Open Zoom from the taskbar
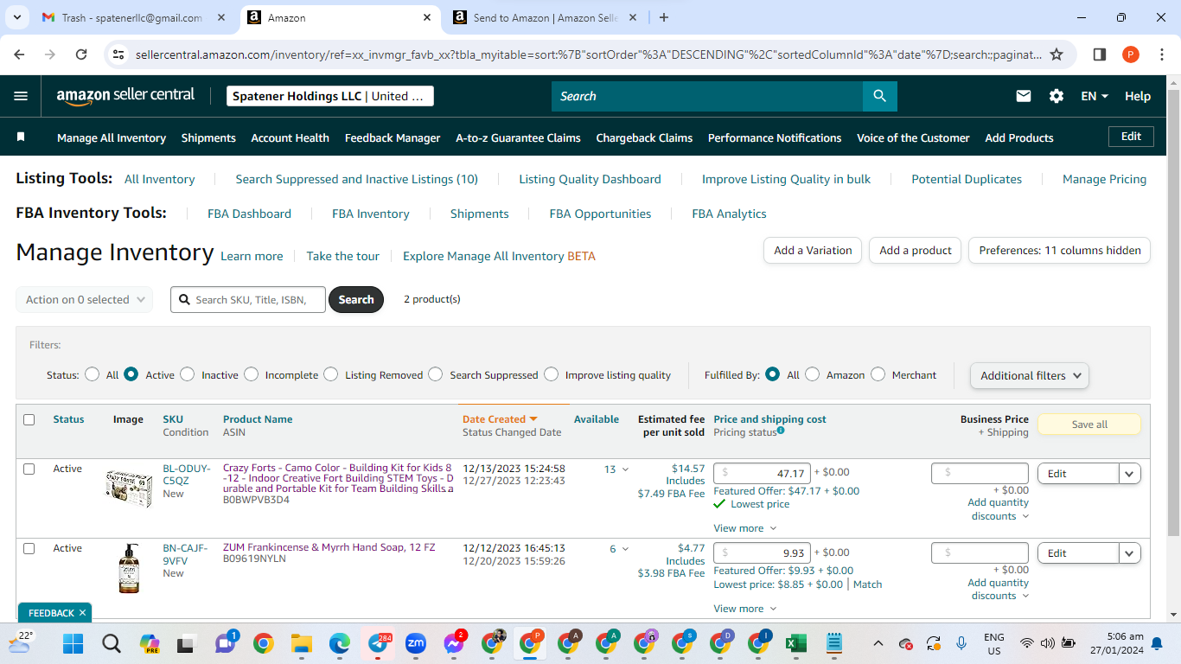This screenshot has width=1181, height=664. point(416,643)
